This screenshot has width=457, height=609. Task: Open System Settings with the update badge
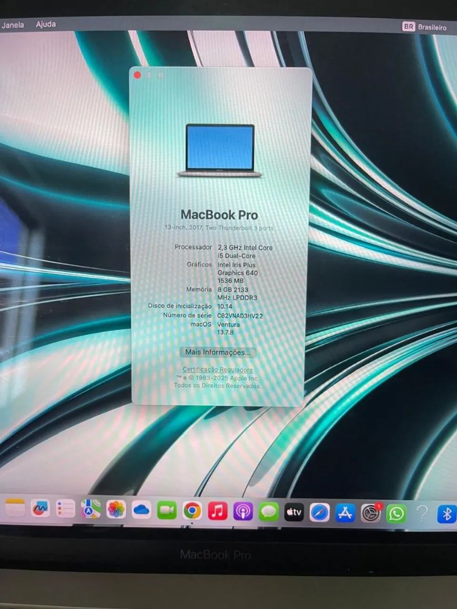[370, 513]
